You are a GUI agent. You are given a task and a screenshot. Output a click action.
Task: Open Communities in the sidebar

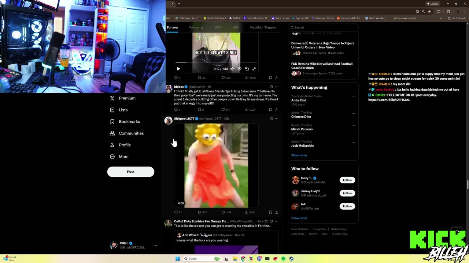[127, 133]
